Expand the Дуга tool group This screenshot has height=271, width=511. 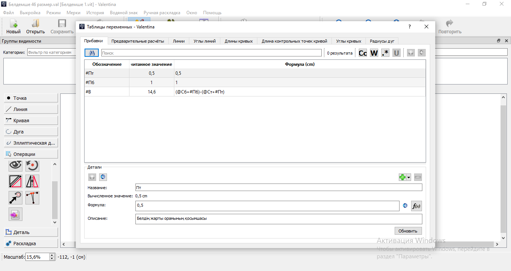point(31,132)
